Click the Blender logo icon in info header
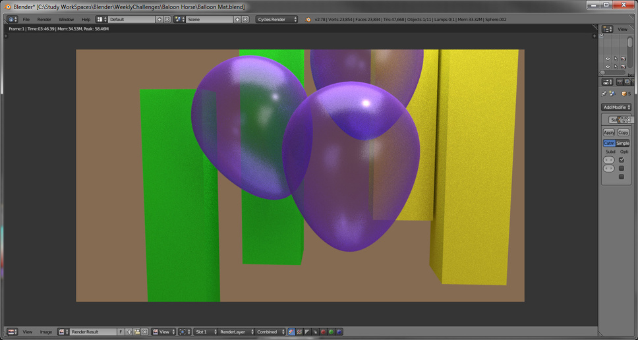The width and height of the screenshot is (638, 340). tap(308, 20)
